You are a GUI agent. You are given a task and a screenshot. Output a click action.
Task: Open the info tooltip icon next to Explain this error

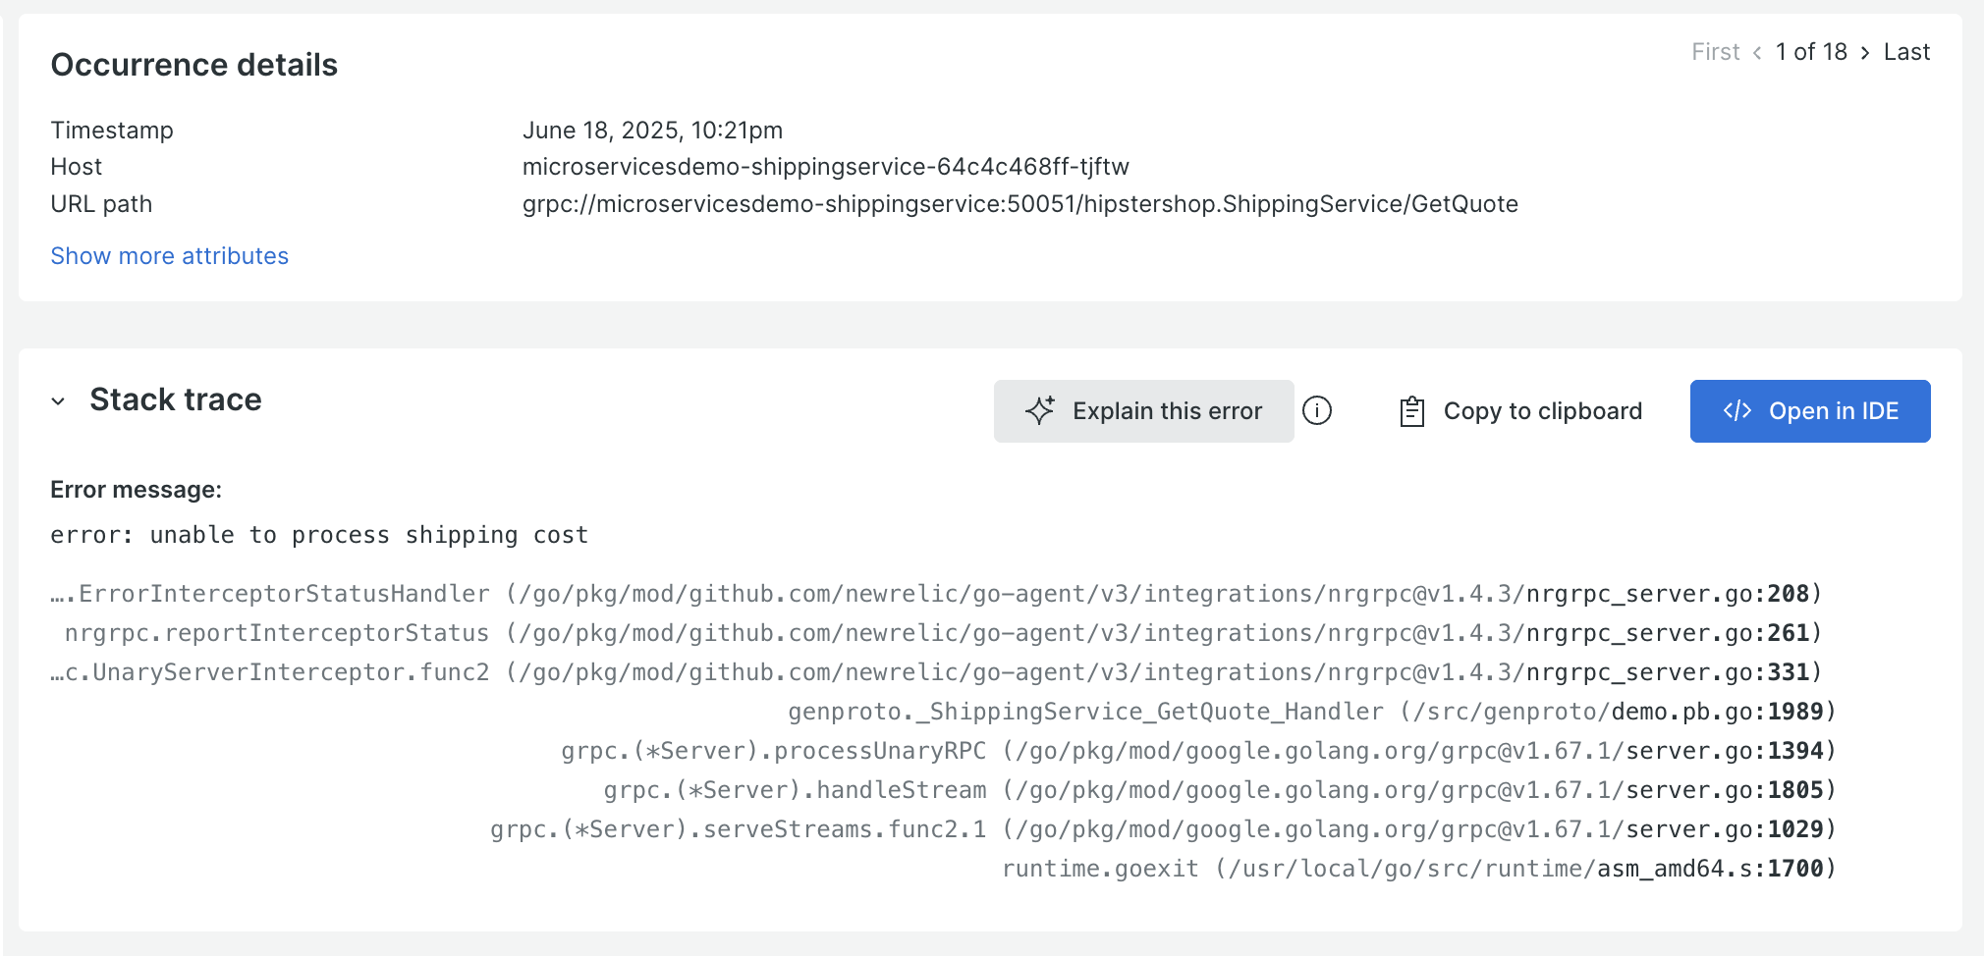(x=1317, y=410)
